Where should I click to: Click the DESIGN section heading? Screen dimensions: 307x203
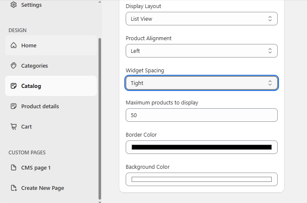pyautogui.click(x=17, y=30)
